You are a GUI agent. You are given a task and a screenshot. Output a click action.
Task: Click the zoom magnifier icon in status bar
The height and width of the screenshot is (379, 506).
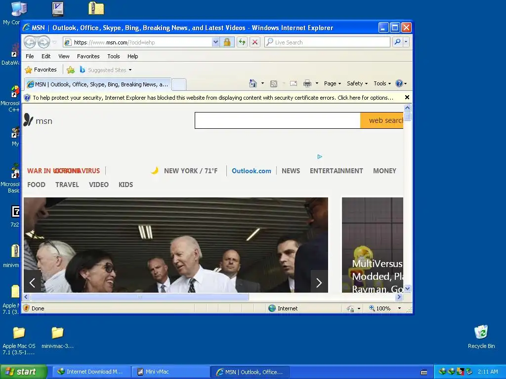[x=372, y=308]
